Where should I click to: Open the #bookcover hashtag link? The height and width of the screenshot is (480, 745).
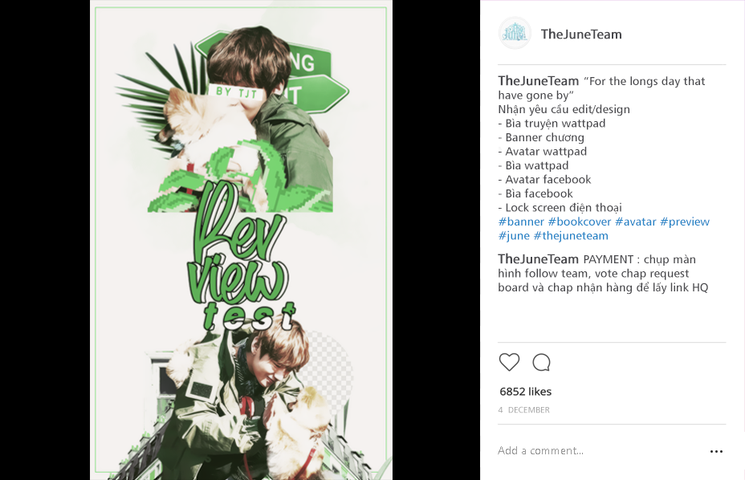(579, 222)
